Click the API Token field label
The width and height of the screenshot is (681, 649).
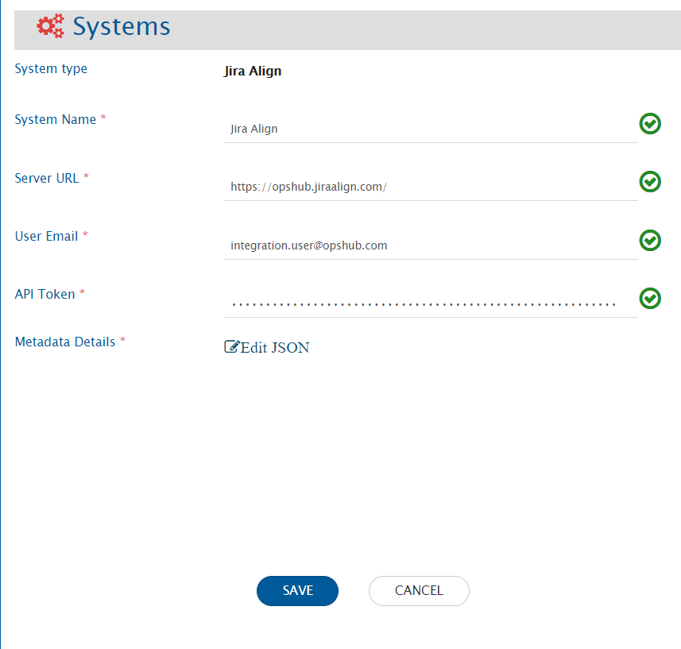pyautogui.click(x=45, y=294)
